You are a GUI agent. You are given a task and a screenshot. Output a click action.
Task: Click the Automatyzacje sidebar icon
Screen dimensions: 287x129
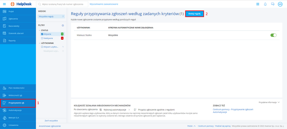tap(4, 110)
